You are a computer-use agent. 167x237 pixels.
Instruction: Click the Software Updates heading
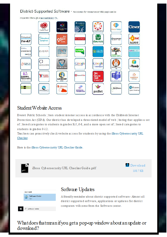[78, 189]
